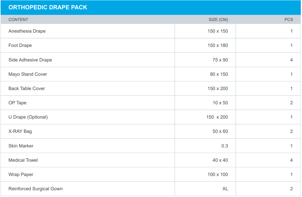Select the Medical Towel row label
Image resolution: width=302 pixels, height=197 pixels.
click(x=23, y=160)
